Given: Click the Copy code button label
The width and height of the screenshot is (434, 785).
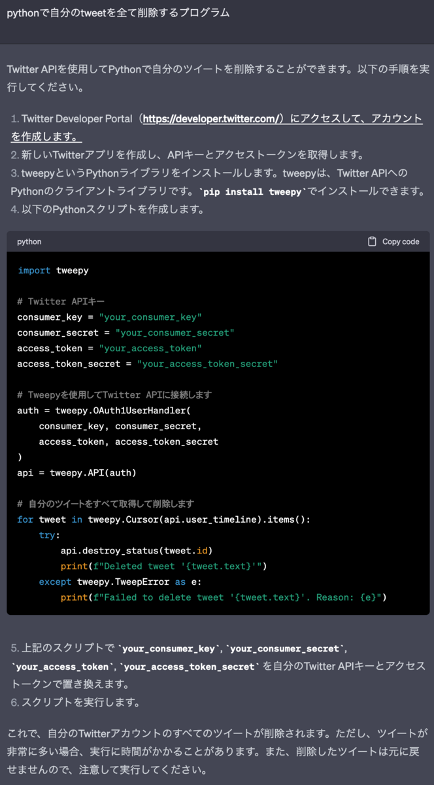Looking at the screenshot, I should coord(401,241).
